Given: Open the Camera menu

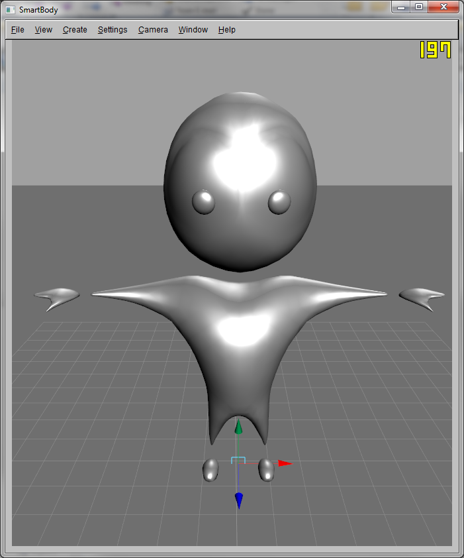Looking at the screenshot, I should (x=153, y=30).
